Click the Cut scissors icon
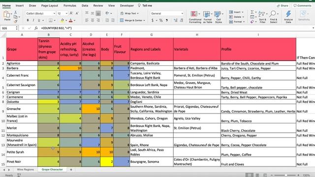Viewport: 315px width, 177px height. coord(15,12)
